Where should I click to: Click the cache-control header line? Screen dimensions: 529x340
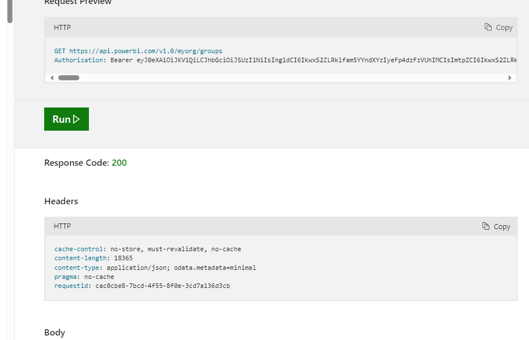148,249
